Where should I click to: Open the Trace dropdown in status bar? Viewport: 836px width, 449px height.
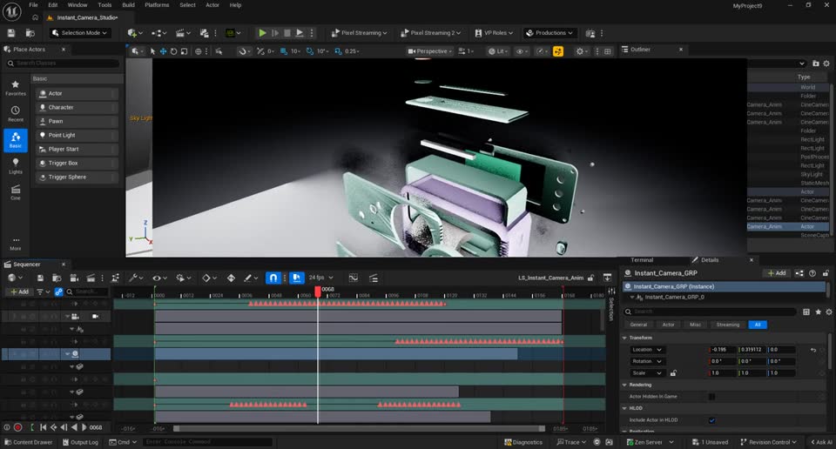(x=571, y=442)
